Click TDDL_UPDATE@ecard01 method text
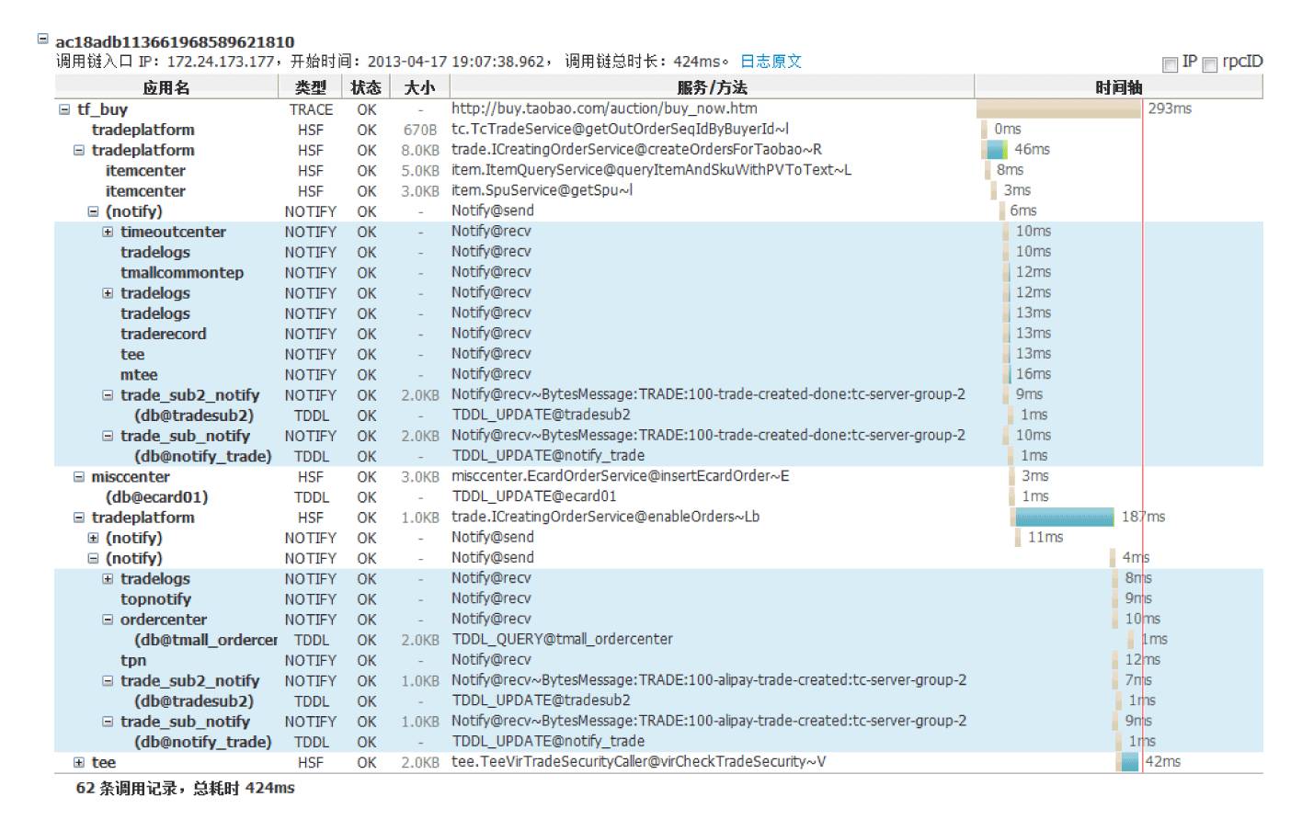This screenshot has height=831, width=1302. point(533,496)
